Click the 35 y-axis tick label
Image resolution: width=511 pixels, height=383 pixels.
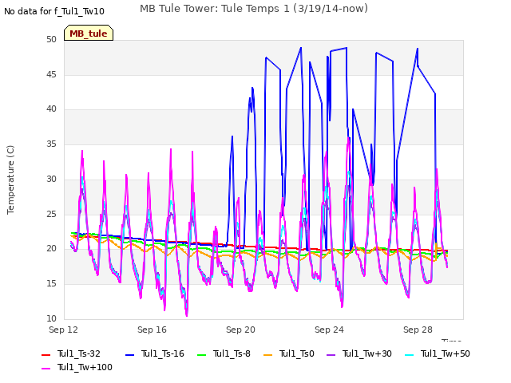coord(51,144)
